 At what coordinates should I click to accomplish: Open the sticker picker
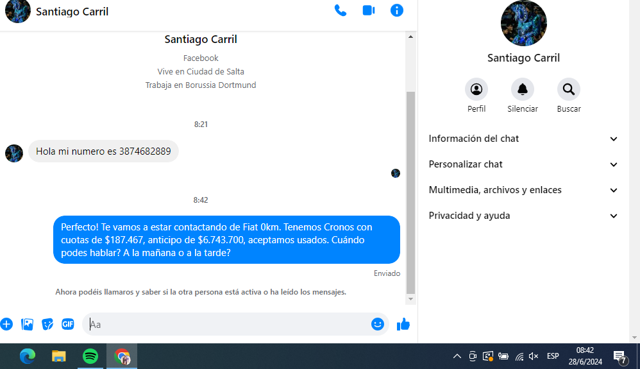coord(47,324)
